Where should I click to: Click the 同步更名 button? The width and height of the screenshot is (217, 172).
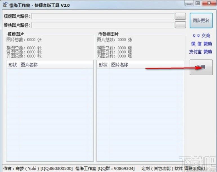[201, 21]
